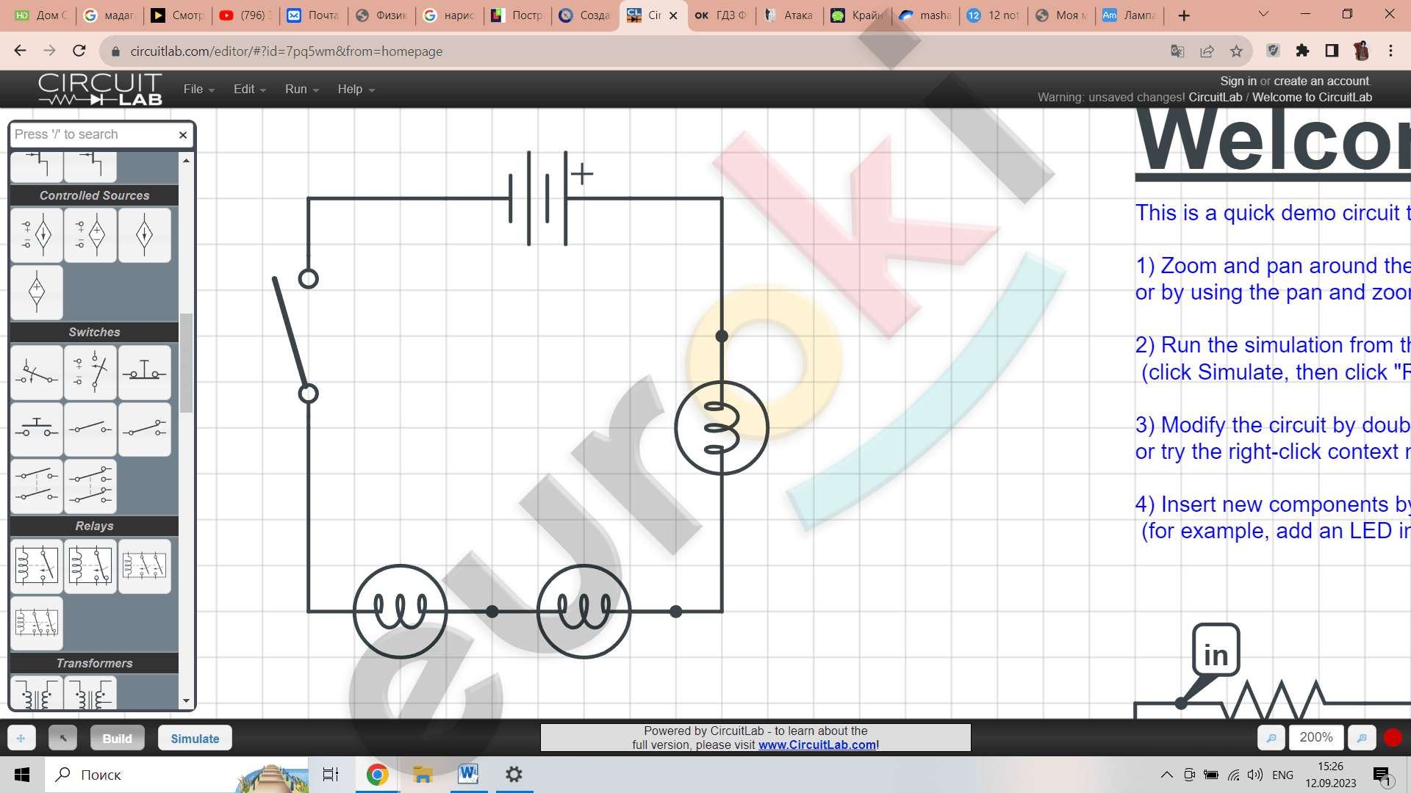Switch to Build mode

click(x=117, y=738)
